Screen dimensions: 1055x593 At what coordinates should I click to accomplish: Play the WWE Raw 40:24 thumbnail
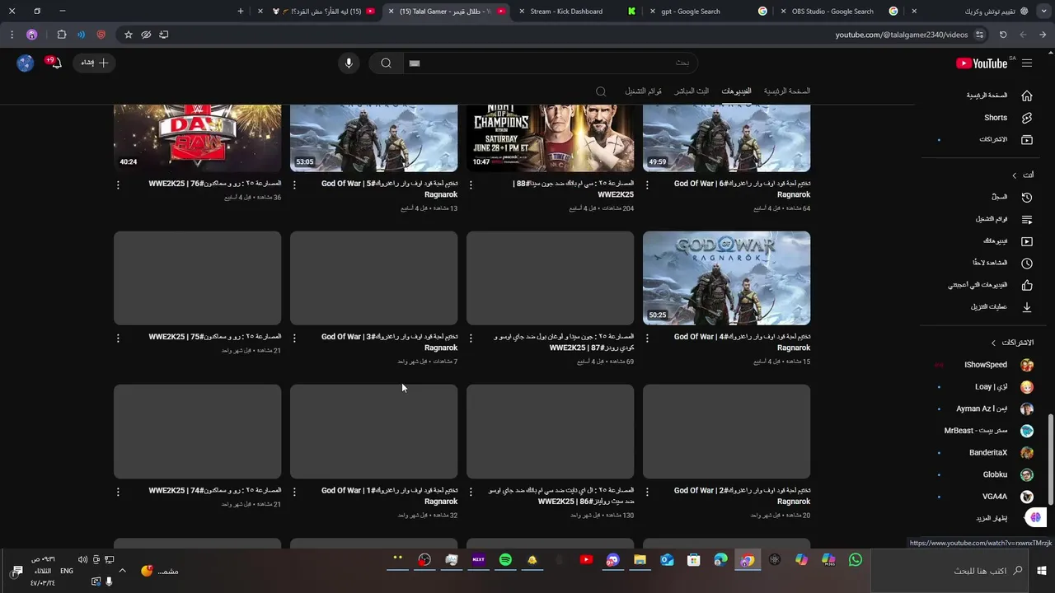(197, 138)
